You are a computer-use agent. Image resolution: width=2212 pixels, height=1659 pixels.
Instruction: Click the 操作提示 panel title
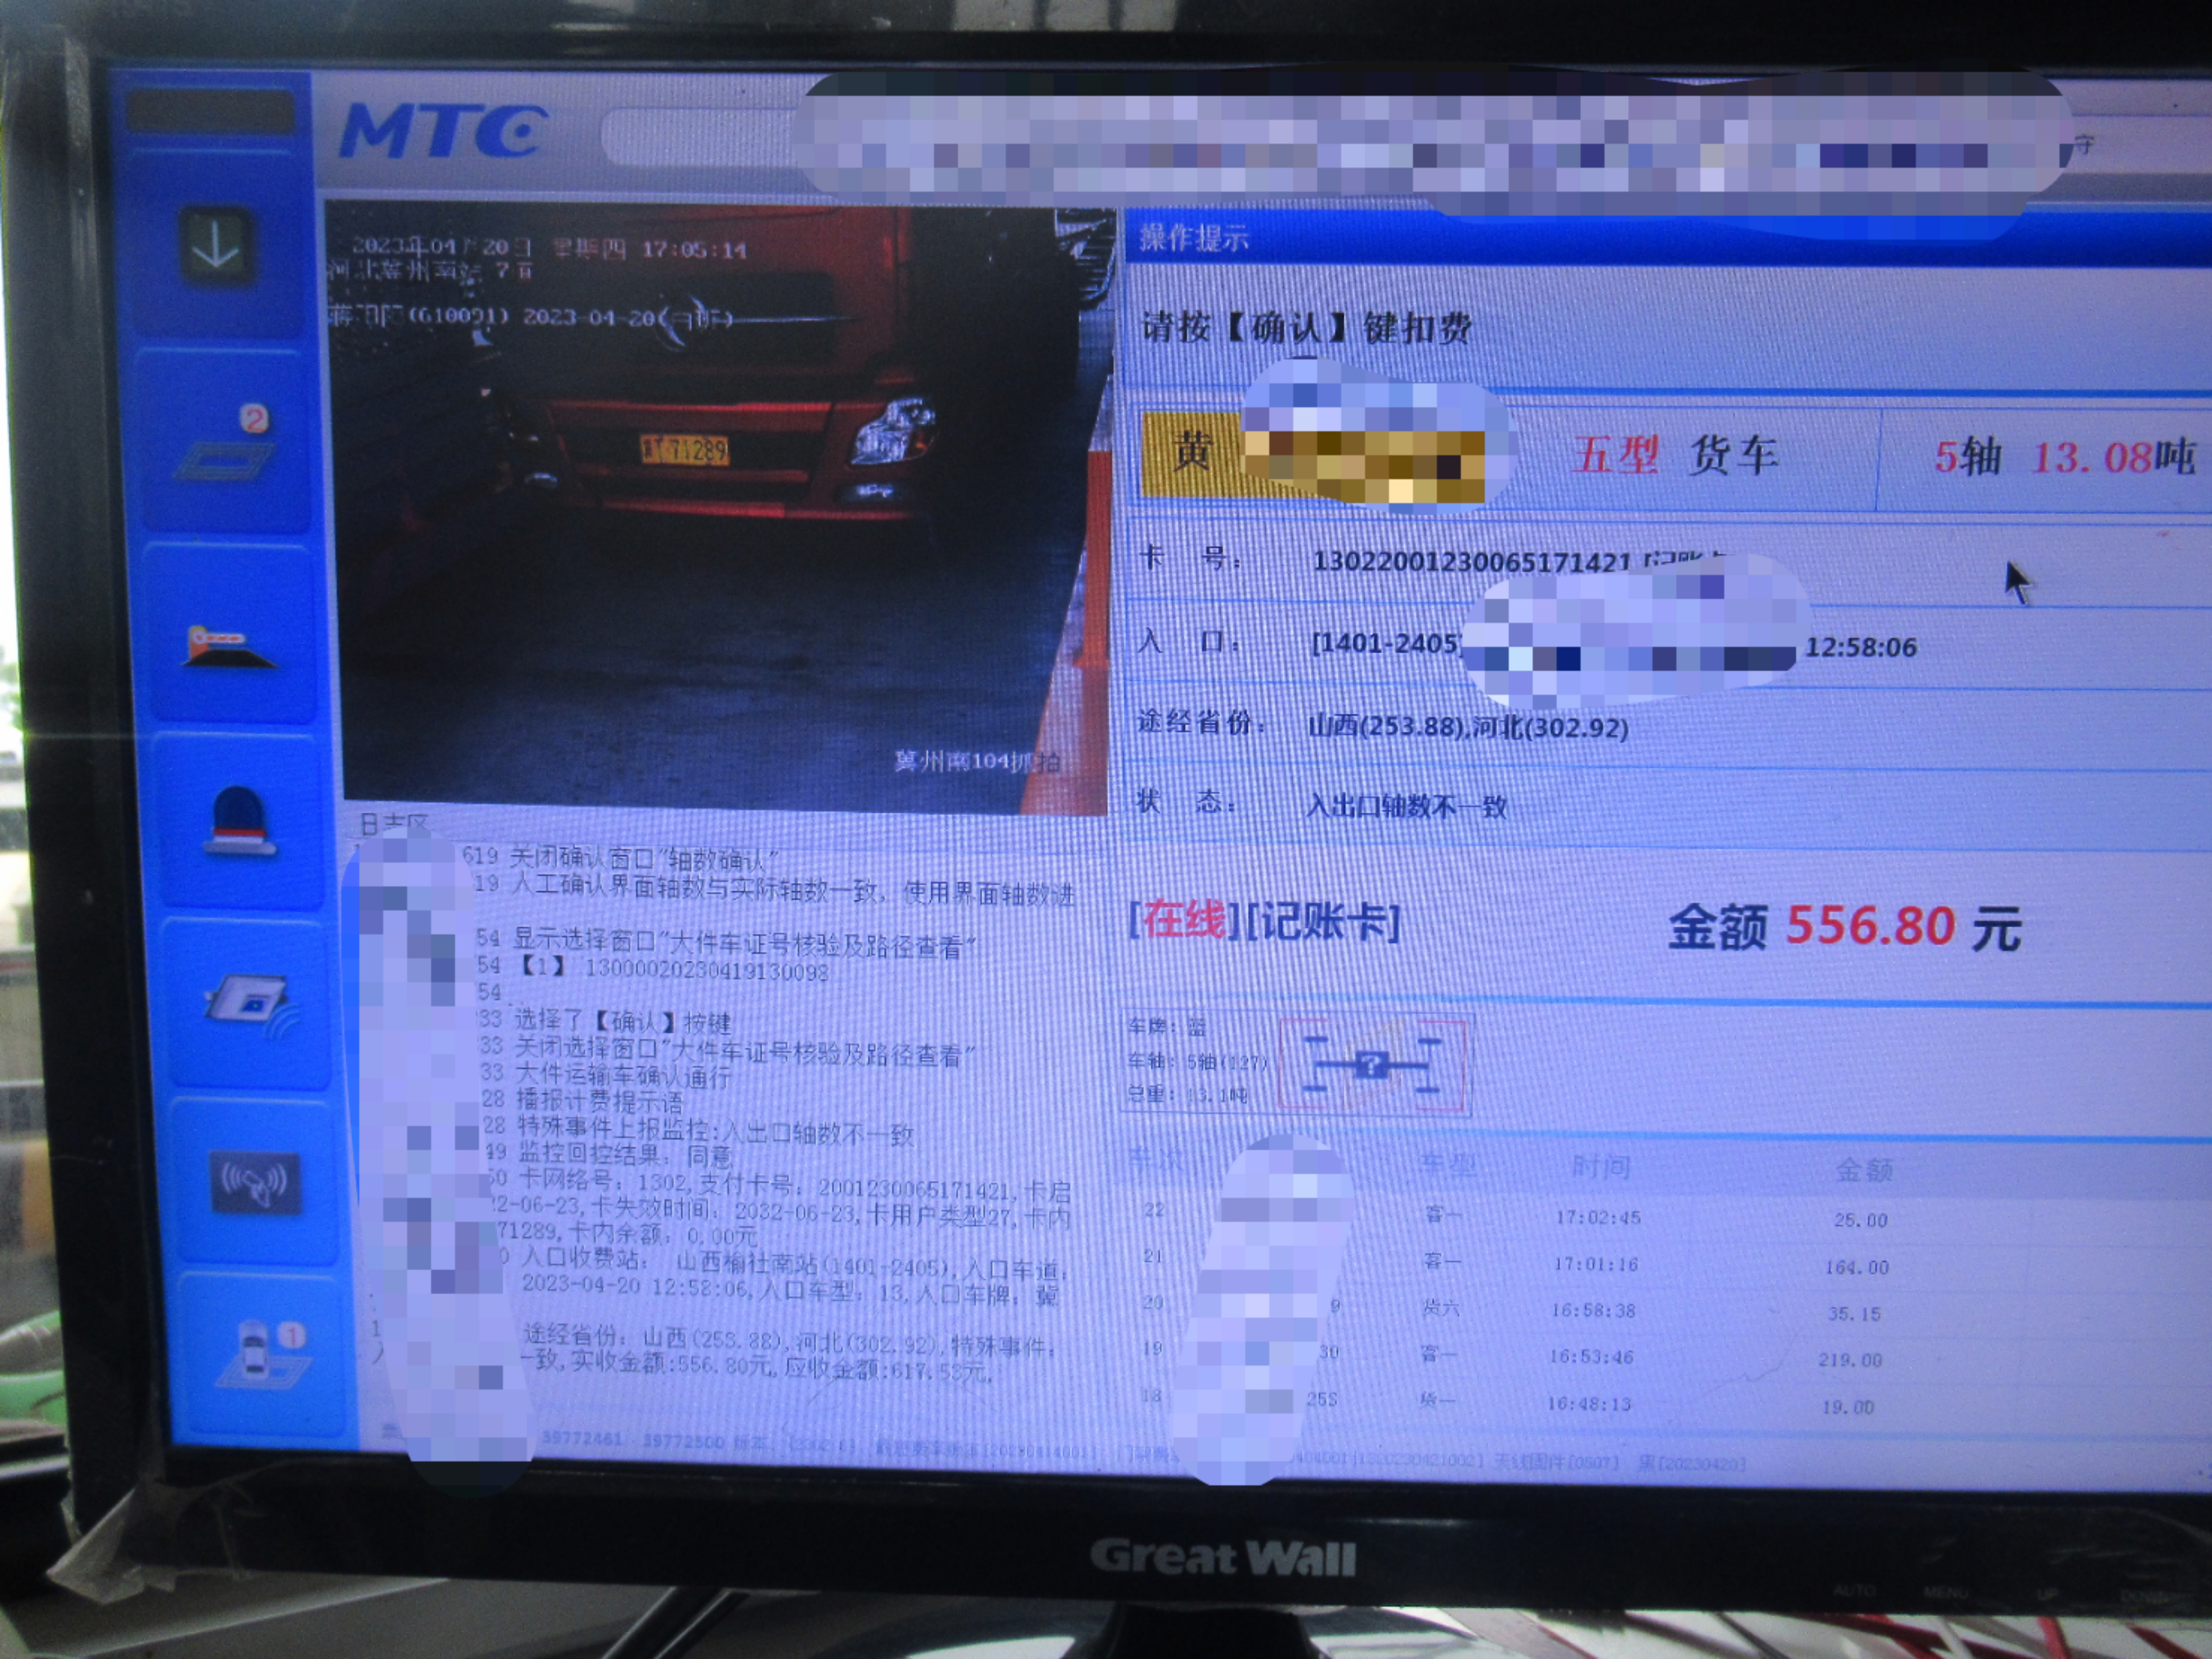[1194, 238]
